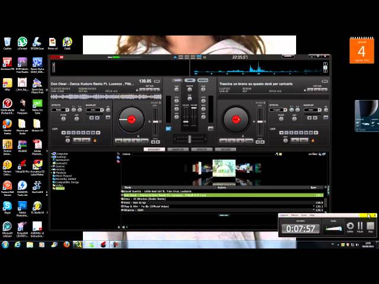Click right deck sampler previous arrow
The height and width of the screenshot is (284, 379).
coord(309,118)
